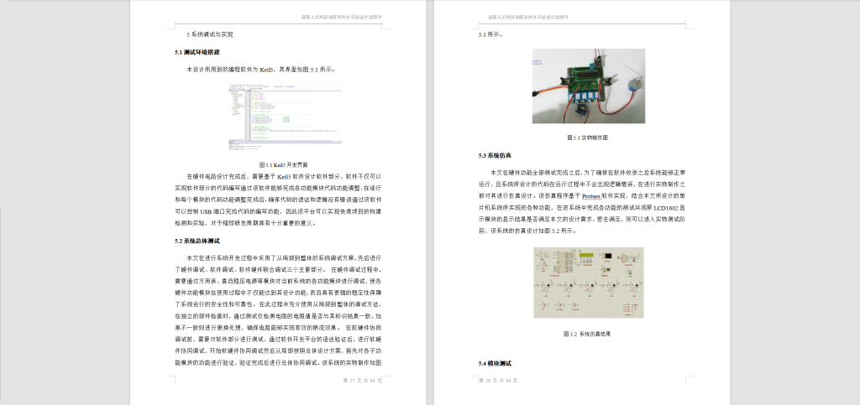This screenshot has height=405, width=860.
Task: Click the Keil5 development interface screenshot image
Action: point(284,117)
